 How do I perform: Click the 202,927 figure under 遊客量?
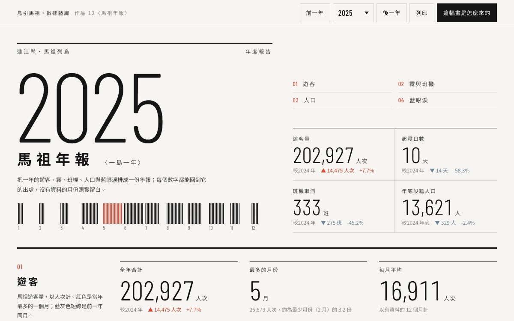coord(323,155)
